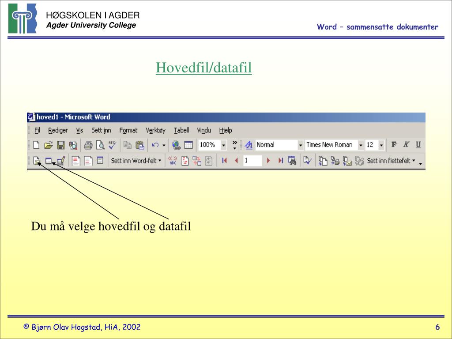Merge to new document icon

coord(323,161)
